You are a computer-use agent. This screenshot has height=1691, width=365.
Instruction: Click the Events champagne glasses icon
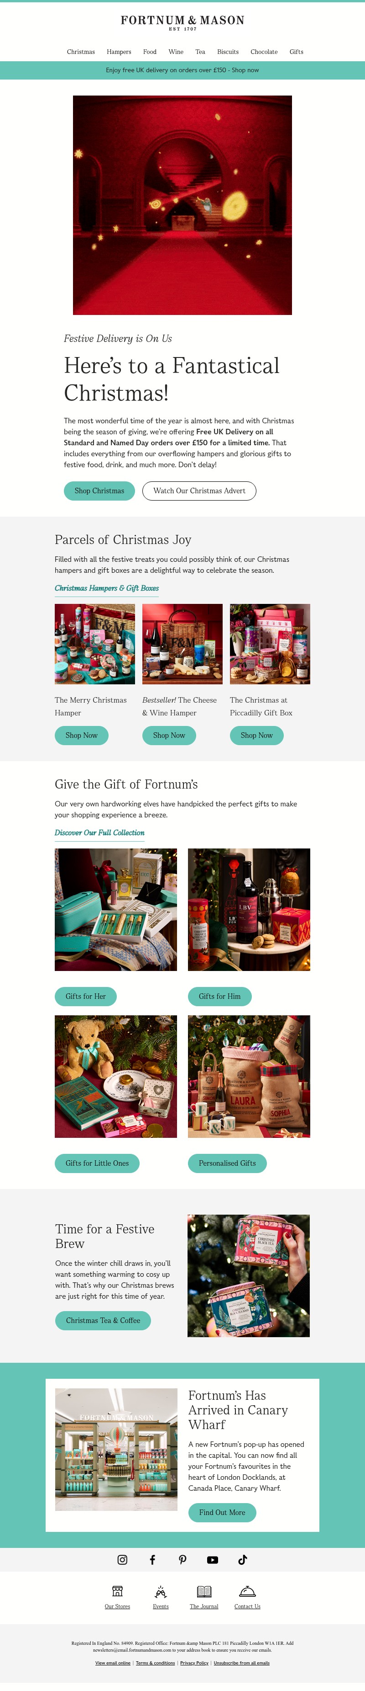(x=161, y=1590)
